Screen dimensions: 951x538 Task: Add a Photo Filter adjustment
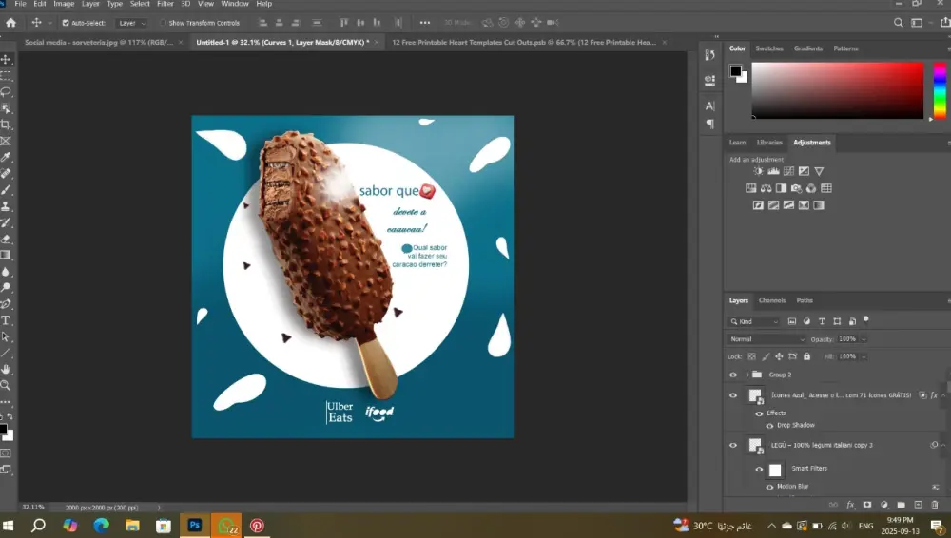[x=796, y=188]
